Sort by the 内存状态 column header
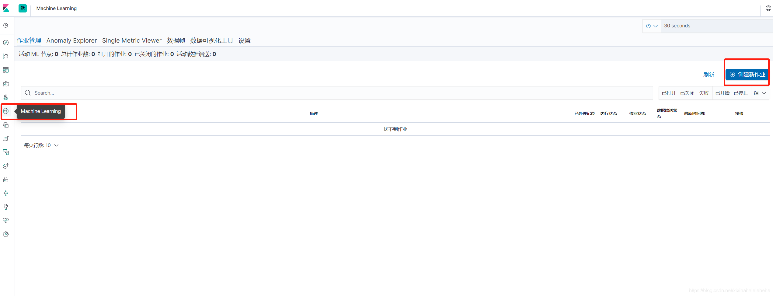Screen dimensions: 773x296 click(608, 113)
